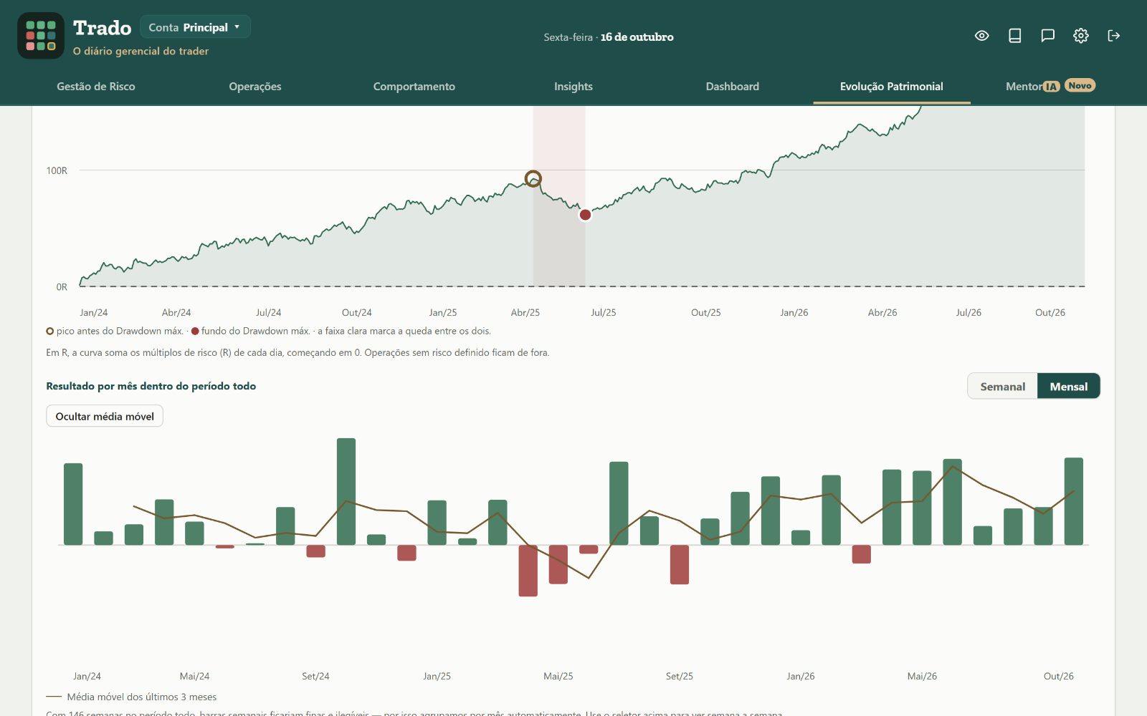Click the last green bar at Out/26
Image resolution: width=1147 pixels, height=716 pixels.
click(1074, 501)
